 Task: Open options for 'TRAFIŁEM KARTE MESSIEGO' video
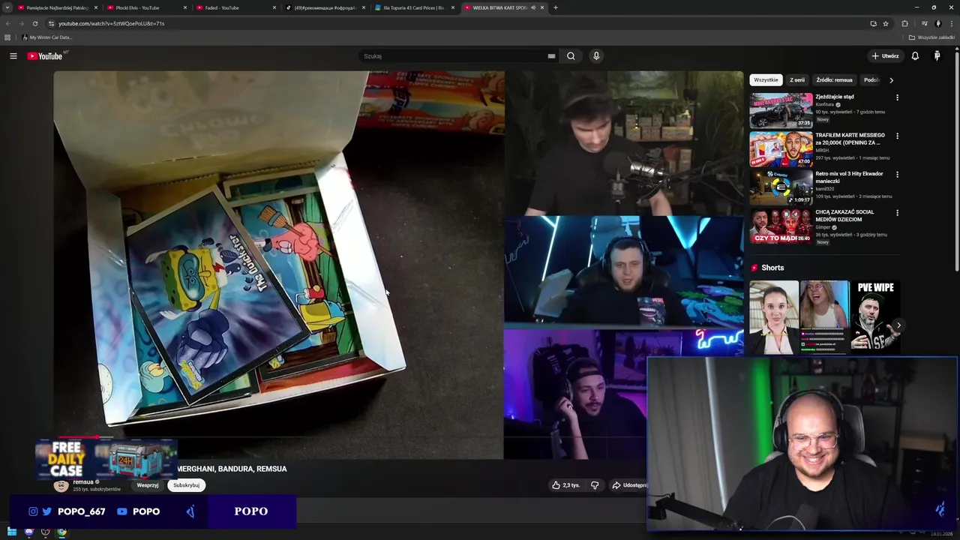click(x=897, y=136)
